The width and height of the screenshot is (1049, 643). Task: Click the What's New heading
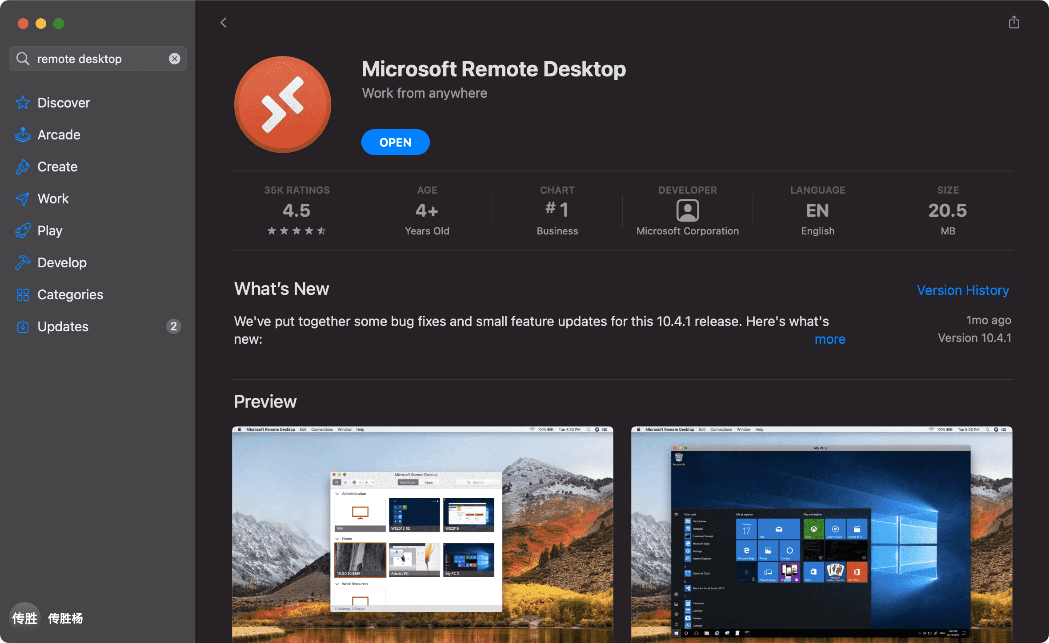pyautogui.click(x=281, y=289)
